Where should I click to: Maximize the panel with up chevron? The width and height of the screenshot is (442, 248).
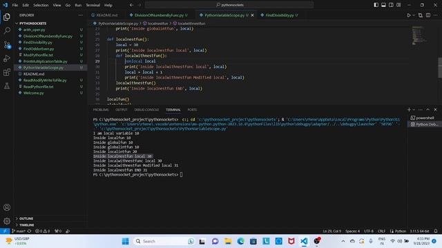click(x=428, y=110)
